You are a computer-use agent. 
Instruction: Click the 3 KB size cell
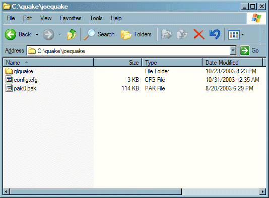pos(133,80)
